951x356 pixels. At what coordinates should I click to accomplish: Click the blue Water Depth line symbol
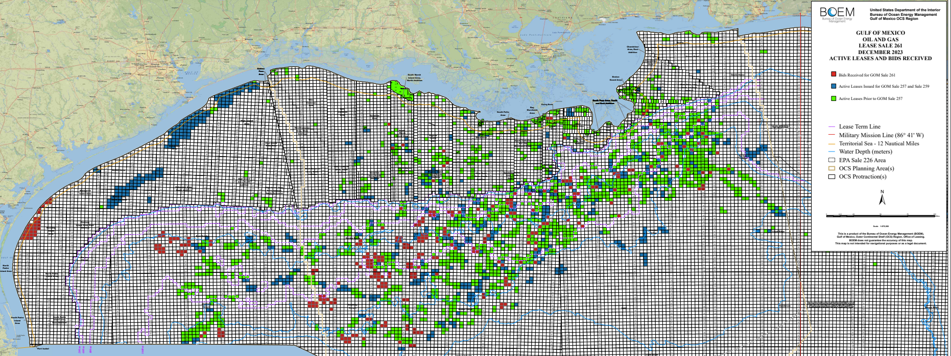click(x=831, y=151)
